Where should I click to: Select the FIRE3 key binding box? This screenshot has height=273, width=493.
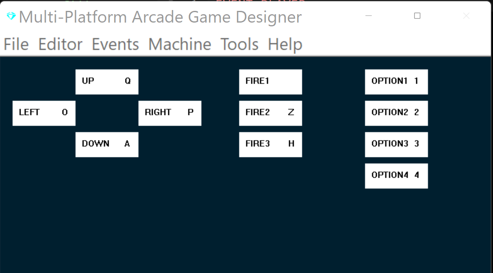click(270, 145)
